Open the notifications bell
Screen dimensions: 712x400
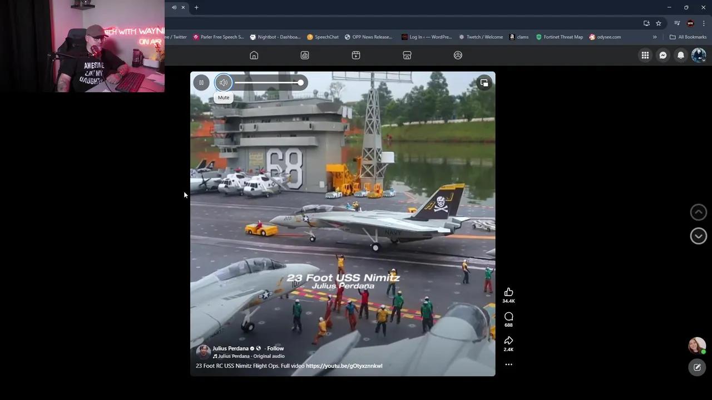pyautogui.click(x=680, y=55)
